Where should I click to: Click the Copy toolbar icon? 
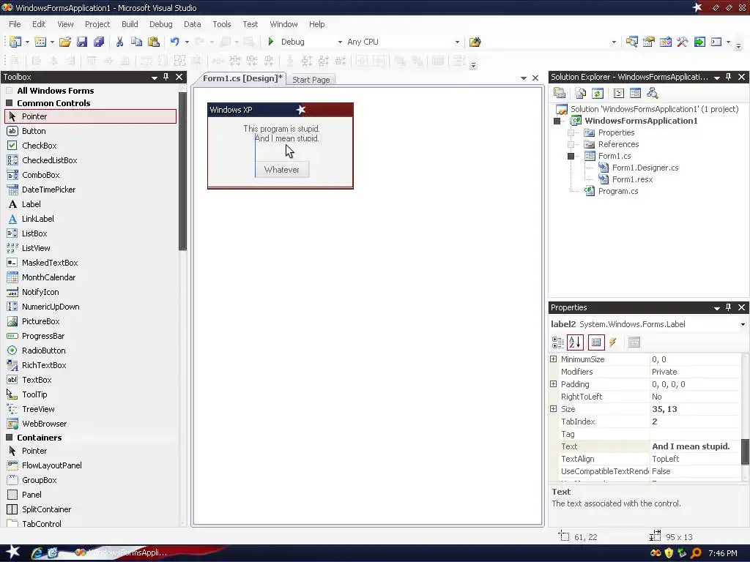point(136,42)
